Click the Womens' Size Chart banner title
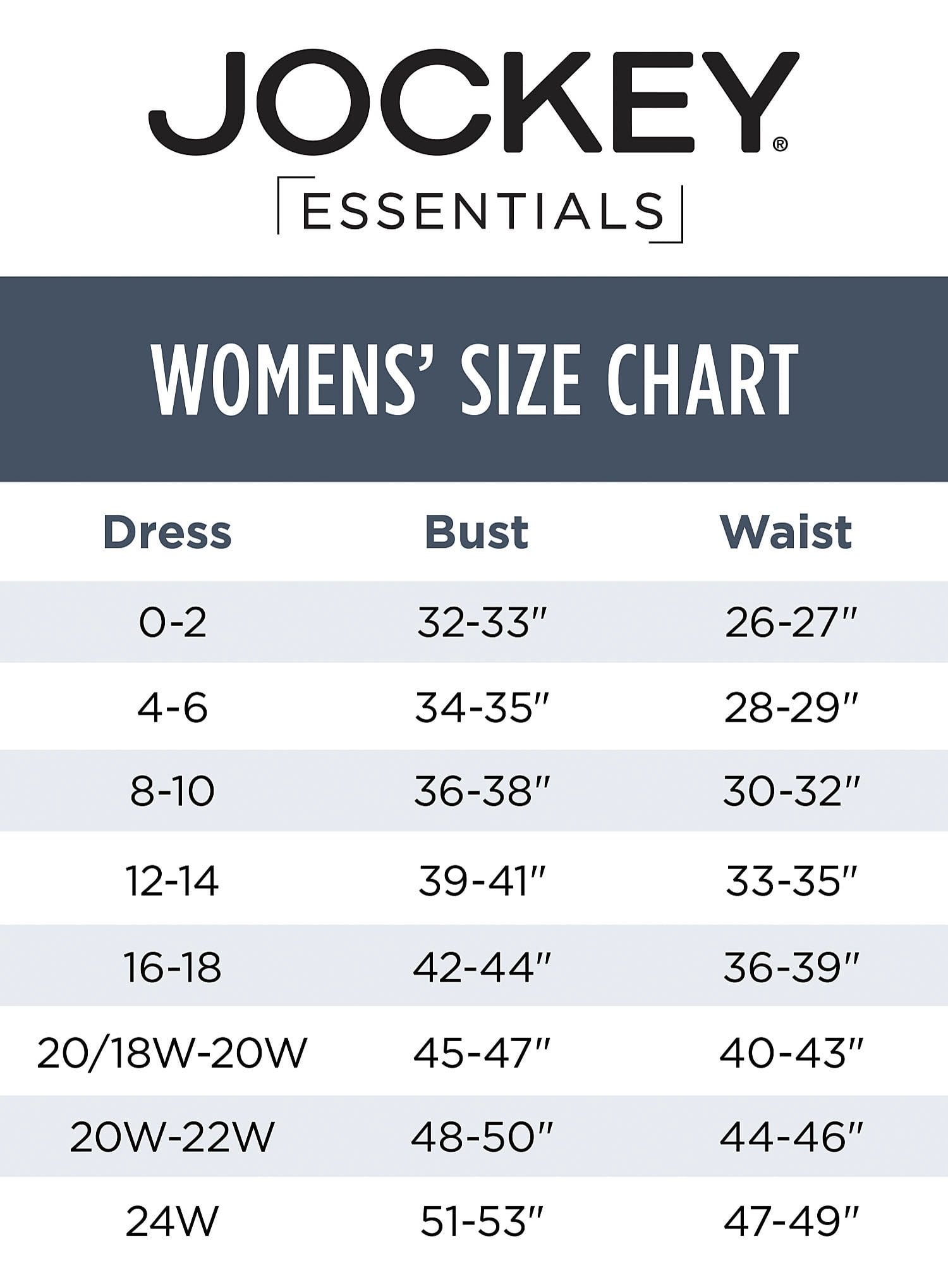The image size is (948, 1265). coord(474,379)
